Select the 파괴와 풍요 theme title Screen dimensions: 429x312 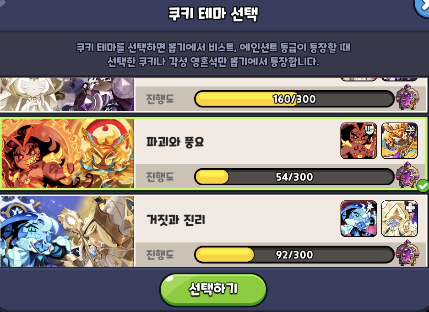tap(175, 142)
